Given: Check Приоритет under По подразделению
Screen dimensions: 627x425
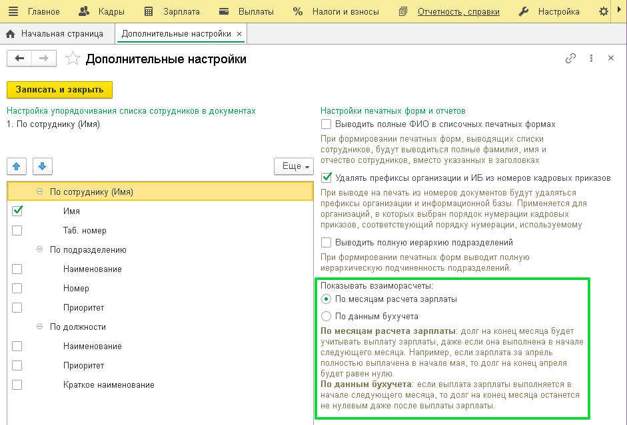Looking at the screenshot, I should (17, 308).
